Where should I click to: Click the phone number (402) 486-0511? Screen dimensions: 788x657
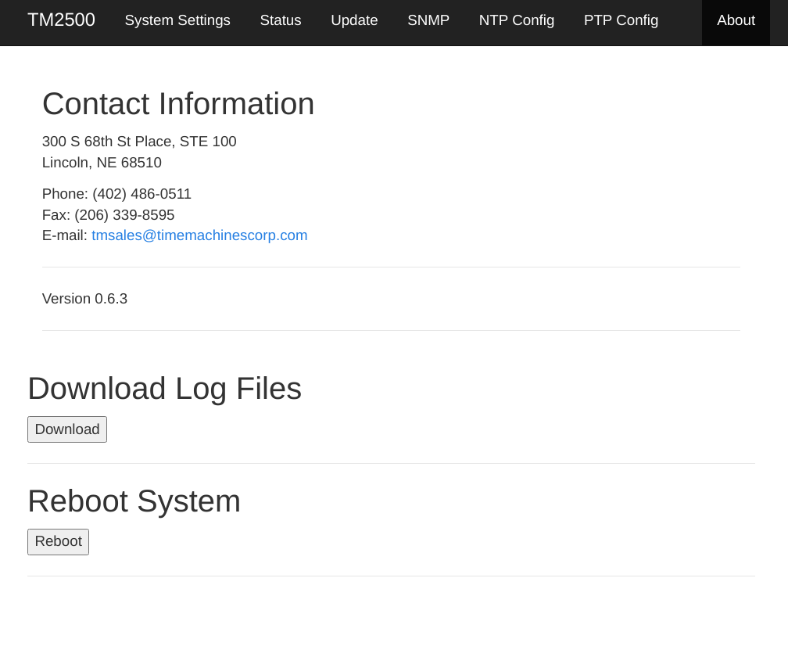(x=141, y=194)
